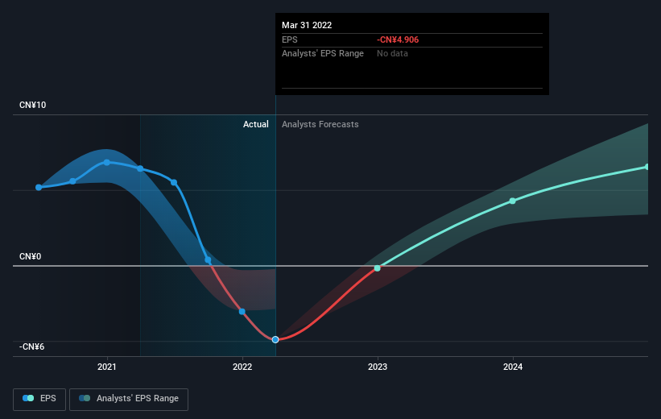661x419 pixels.
Task: Click the EPS legend color icon
Action: (28, 398)
